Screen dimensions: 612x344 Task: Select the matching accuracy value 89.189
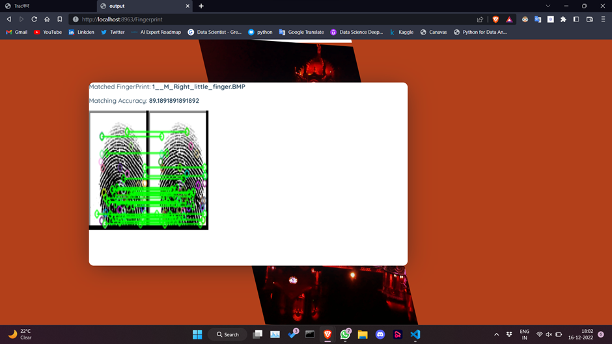(174, 101)
